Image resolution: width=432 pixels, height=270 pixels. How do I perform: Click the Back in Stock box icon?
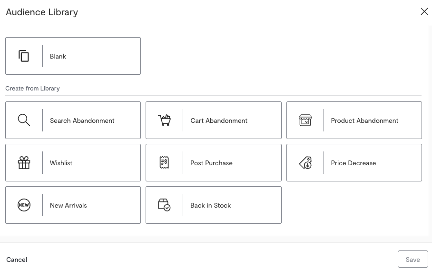[164, 205]
